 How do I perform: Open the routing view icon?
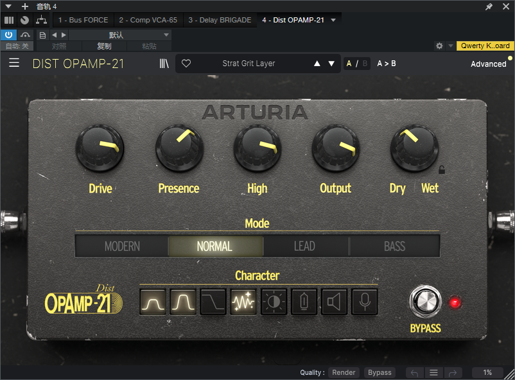coord(41,20)
